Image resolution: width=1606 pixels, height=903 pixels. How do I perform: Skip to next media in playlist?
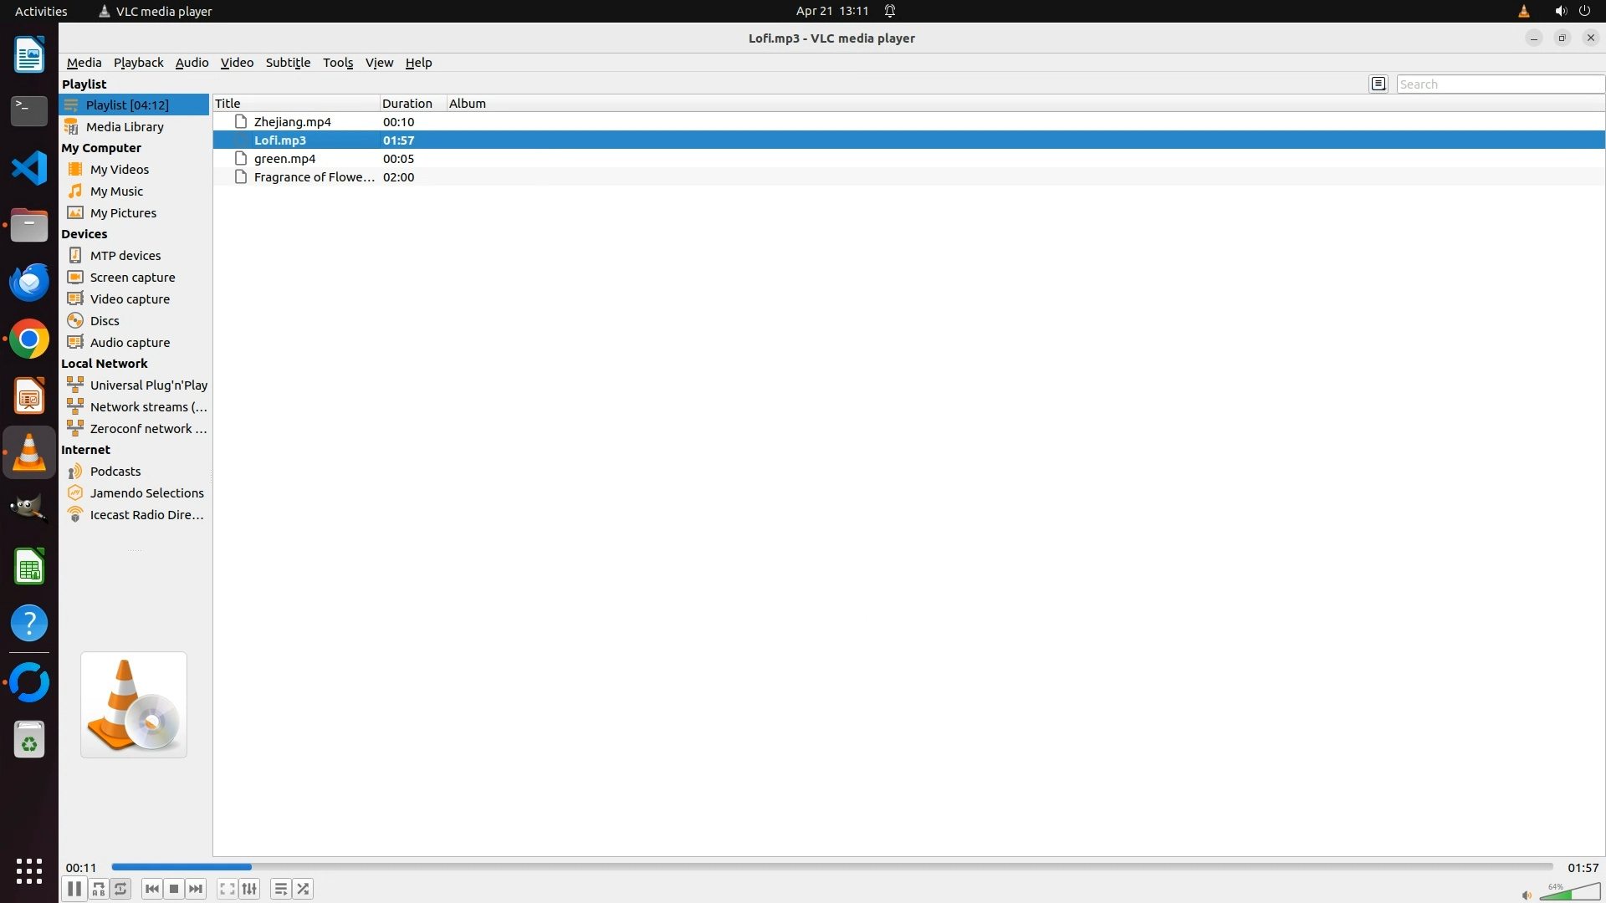tap(196, 889)
